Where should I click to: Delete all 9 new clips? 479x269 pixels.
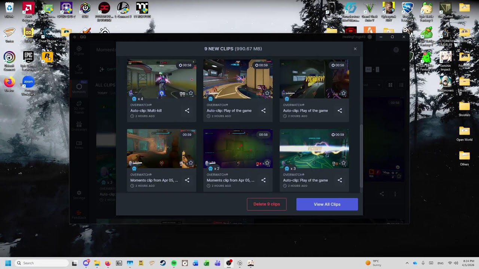pos(266,204)
